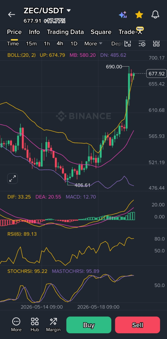Image resolution: width=167 pixels, height=339 pixels.
Task: Click the MACD: 12.70 label
Action: point(81,197)
